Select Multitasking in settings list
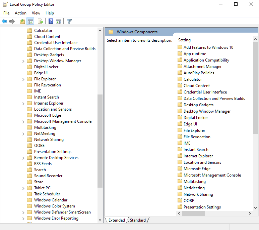The width and height of the screenshot is (259, 230). pos(195,182)
